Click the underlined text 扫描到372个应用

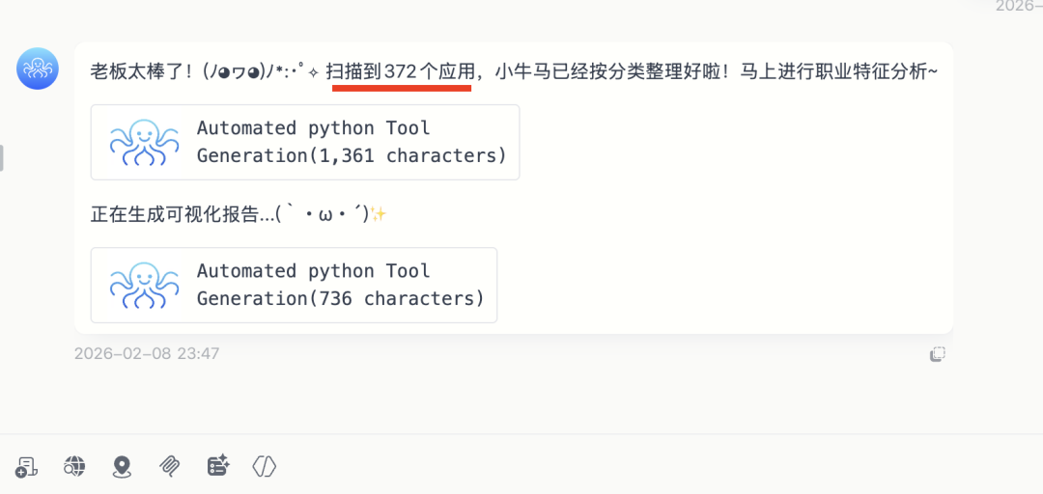[401, 71]
